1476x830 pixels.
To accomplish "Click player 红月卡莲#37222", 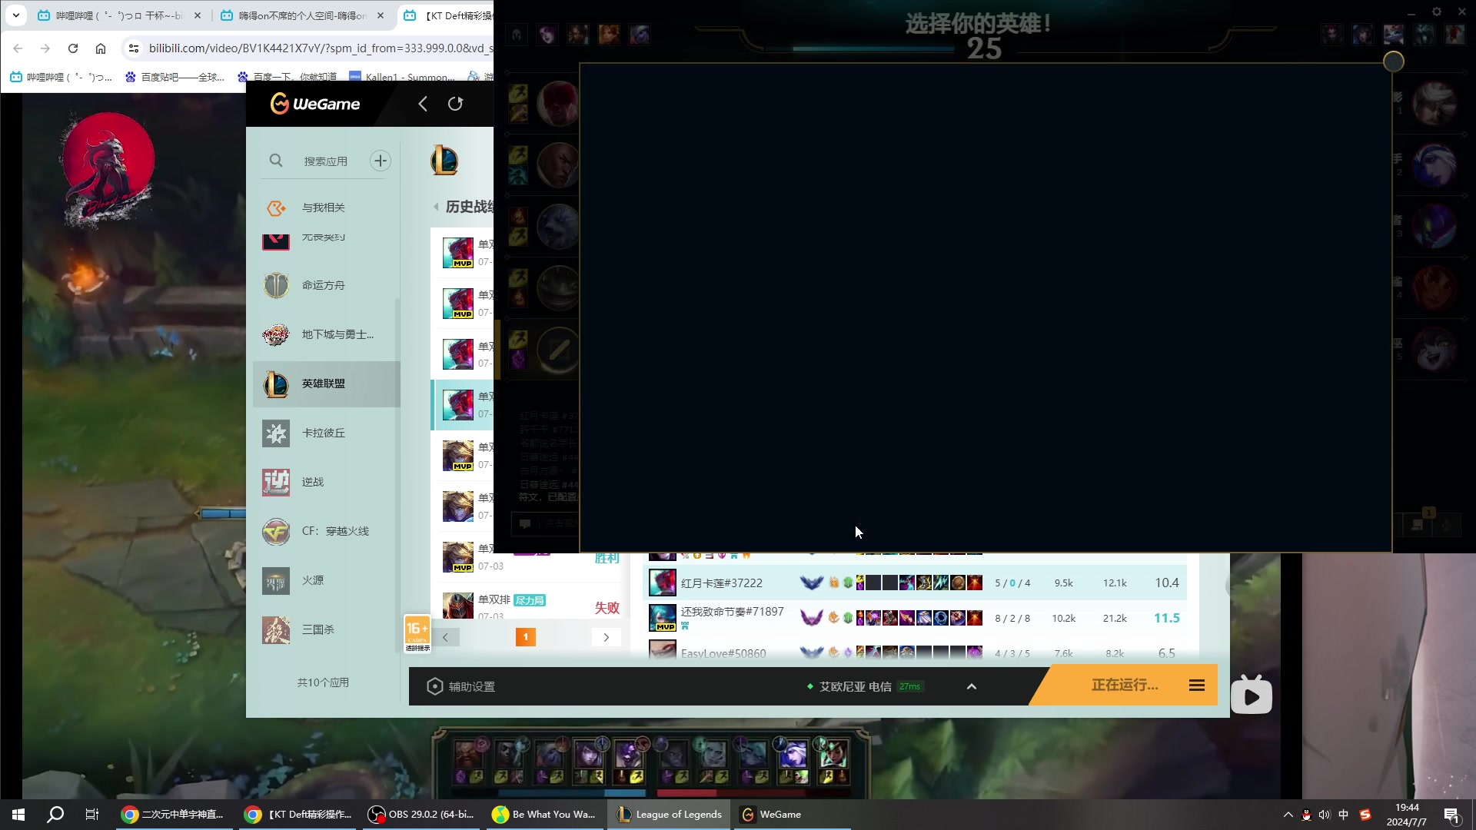I will 722,583.
